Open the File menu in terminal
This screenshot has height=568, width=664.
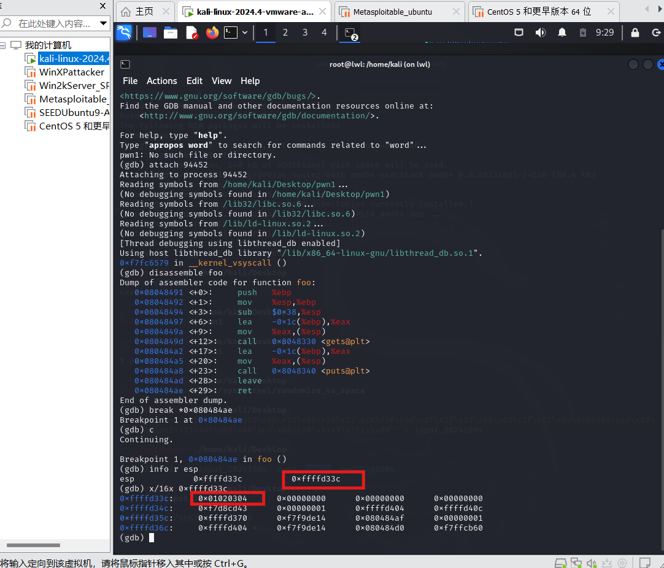pos(130,81)
